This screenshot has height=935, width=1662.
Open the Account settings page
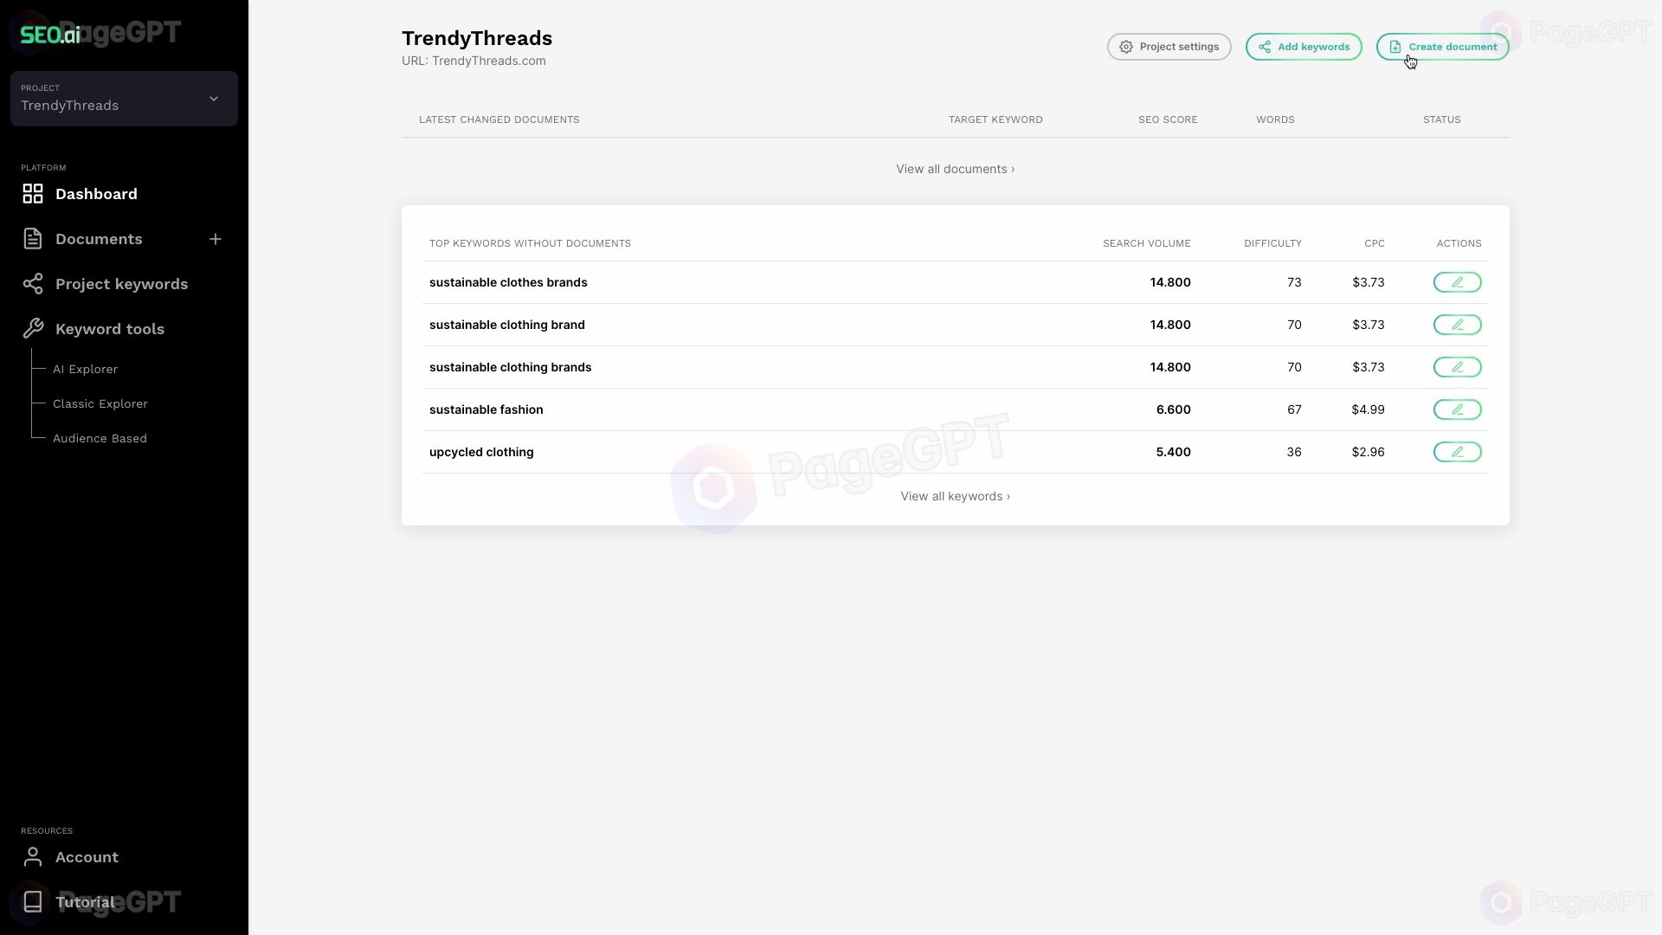86,856
